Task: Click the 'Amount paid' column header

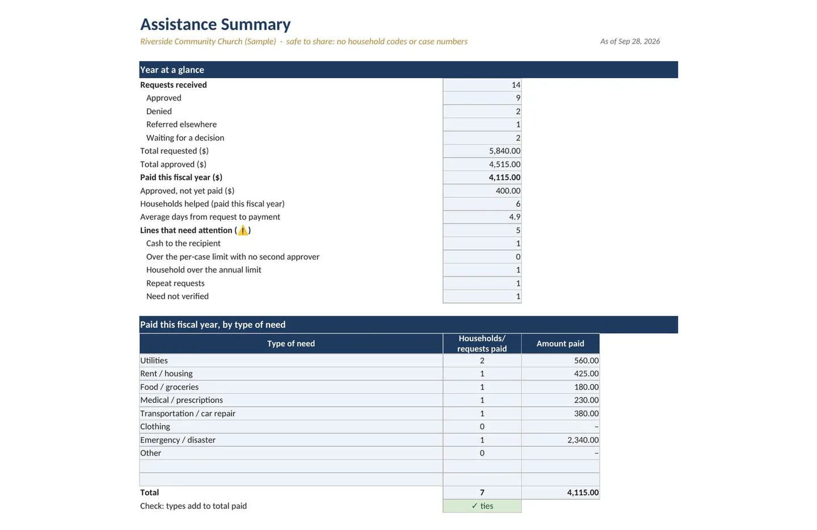Action: (561, 344)
